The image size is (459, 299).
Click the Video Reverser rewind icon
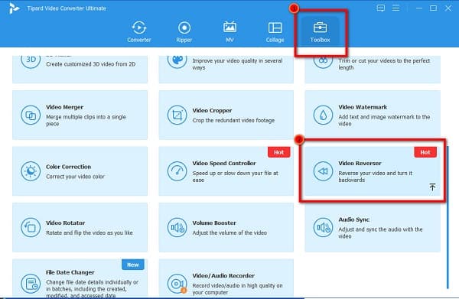click(323, 171)
